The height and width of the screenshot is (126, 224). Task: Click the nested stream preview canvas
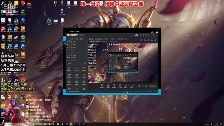(x=123, y=63)
